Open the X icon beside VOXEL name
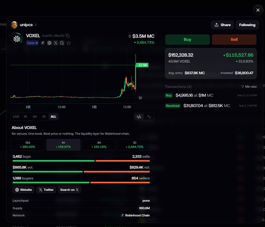Screen dimensions: 265x227 coord(56,43)
